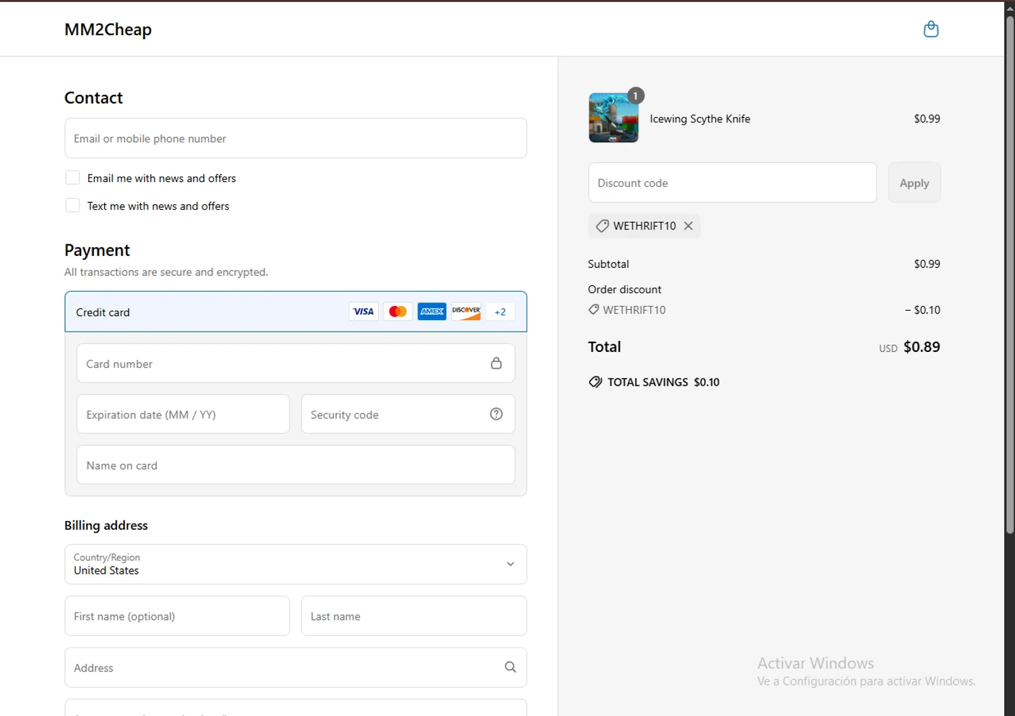Focus the Discount code field
Image resolution: width=1015 pixels, height=716 pixels.
point(733,183)
